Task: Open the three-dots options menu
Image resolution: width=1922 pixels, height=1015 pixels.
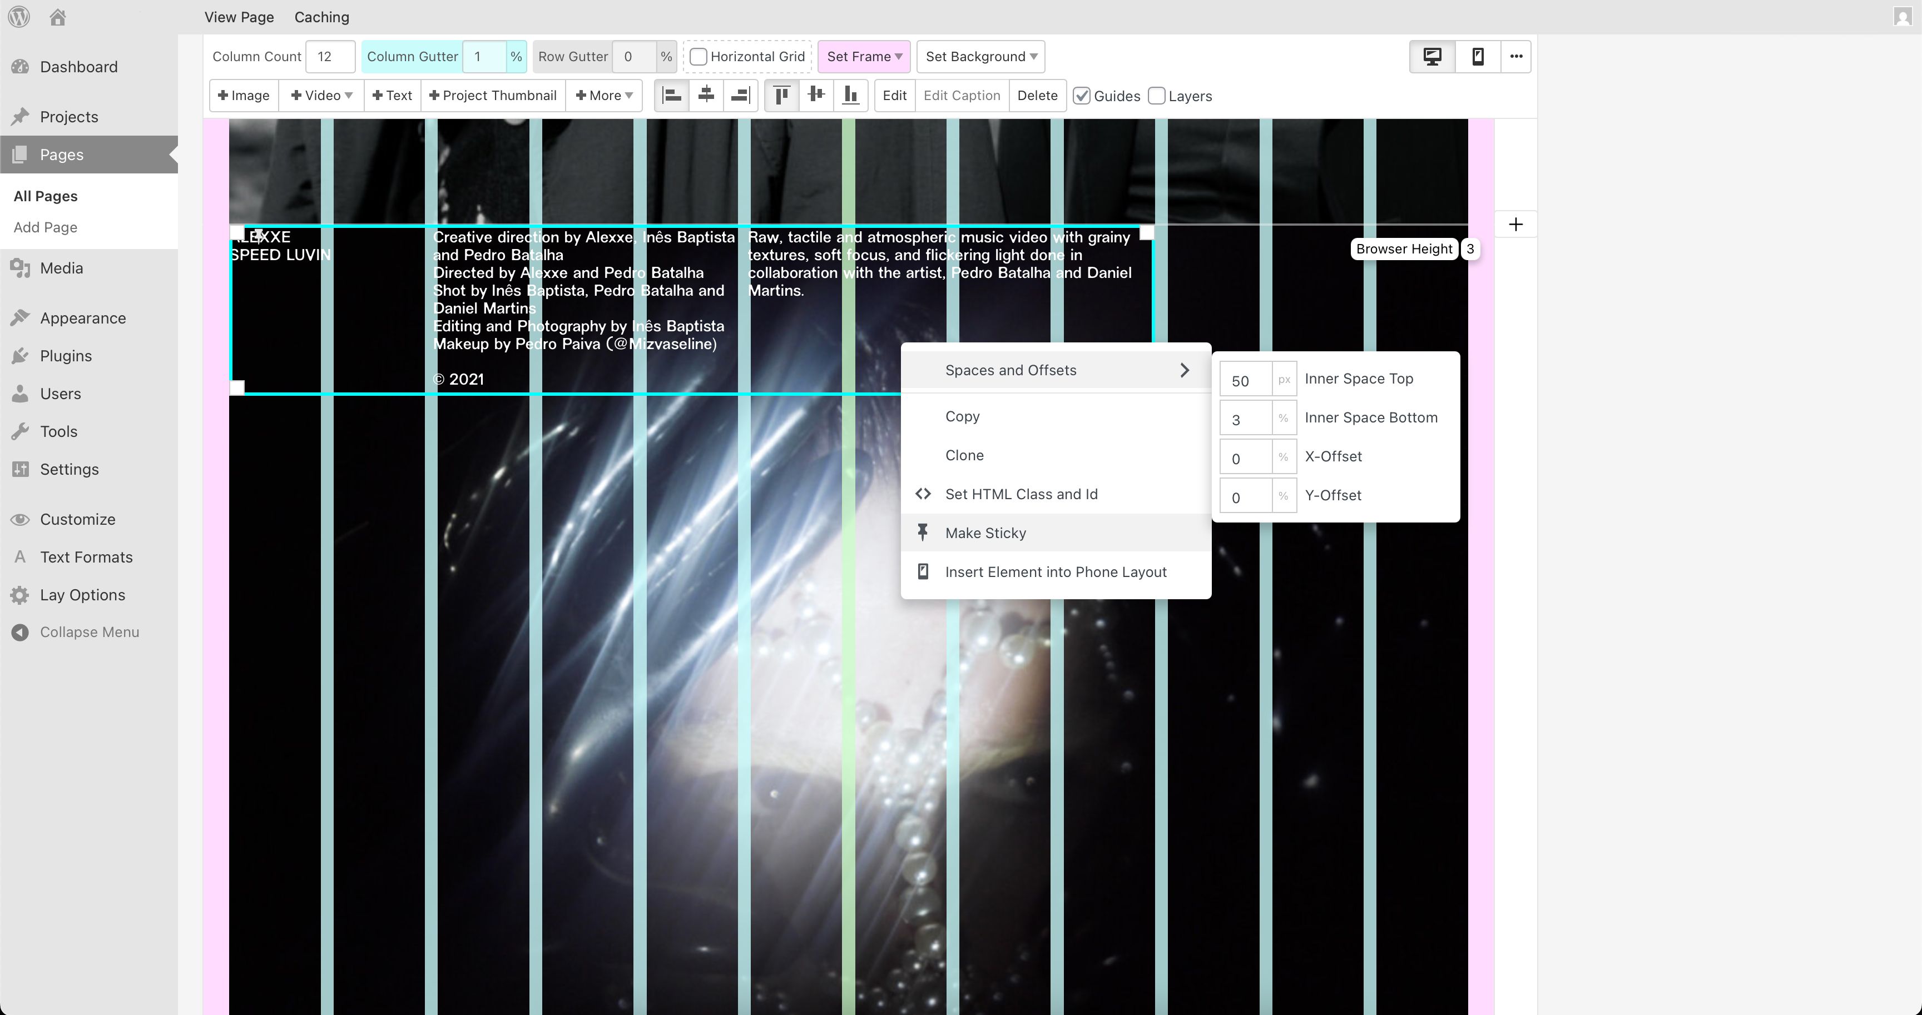Action: click(1515, 57)
